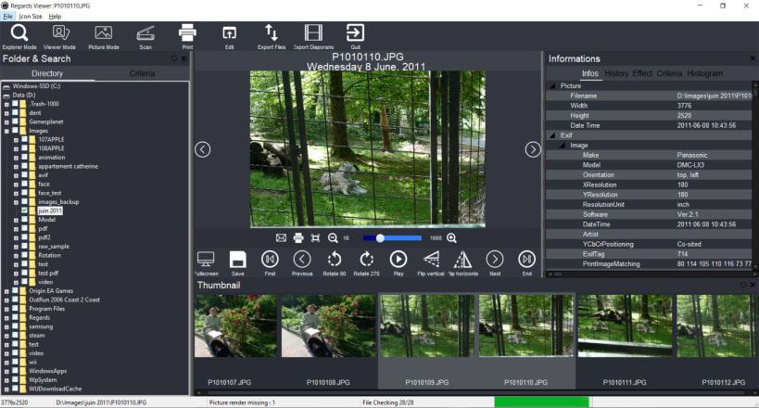
Task: Show next image with right arrow overlay
Action: click(533, 149)
